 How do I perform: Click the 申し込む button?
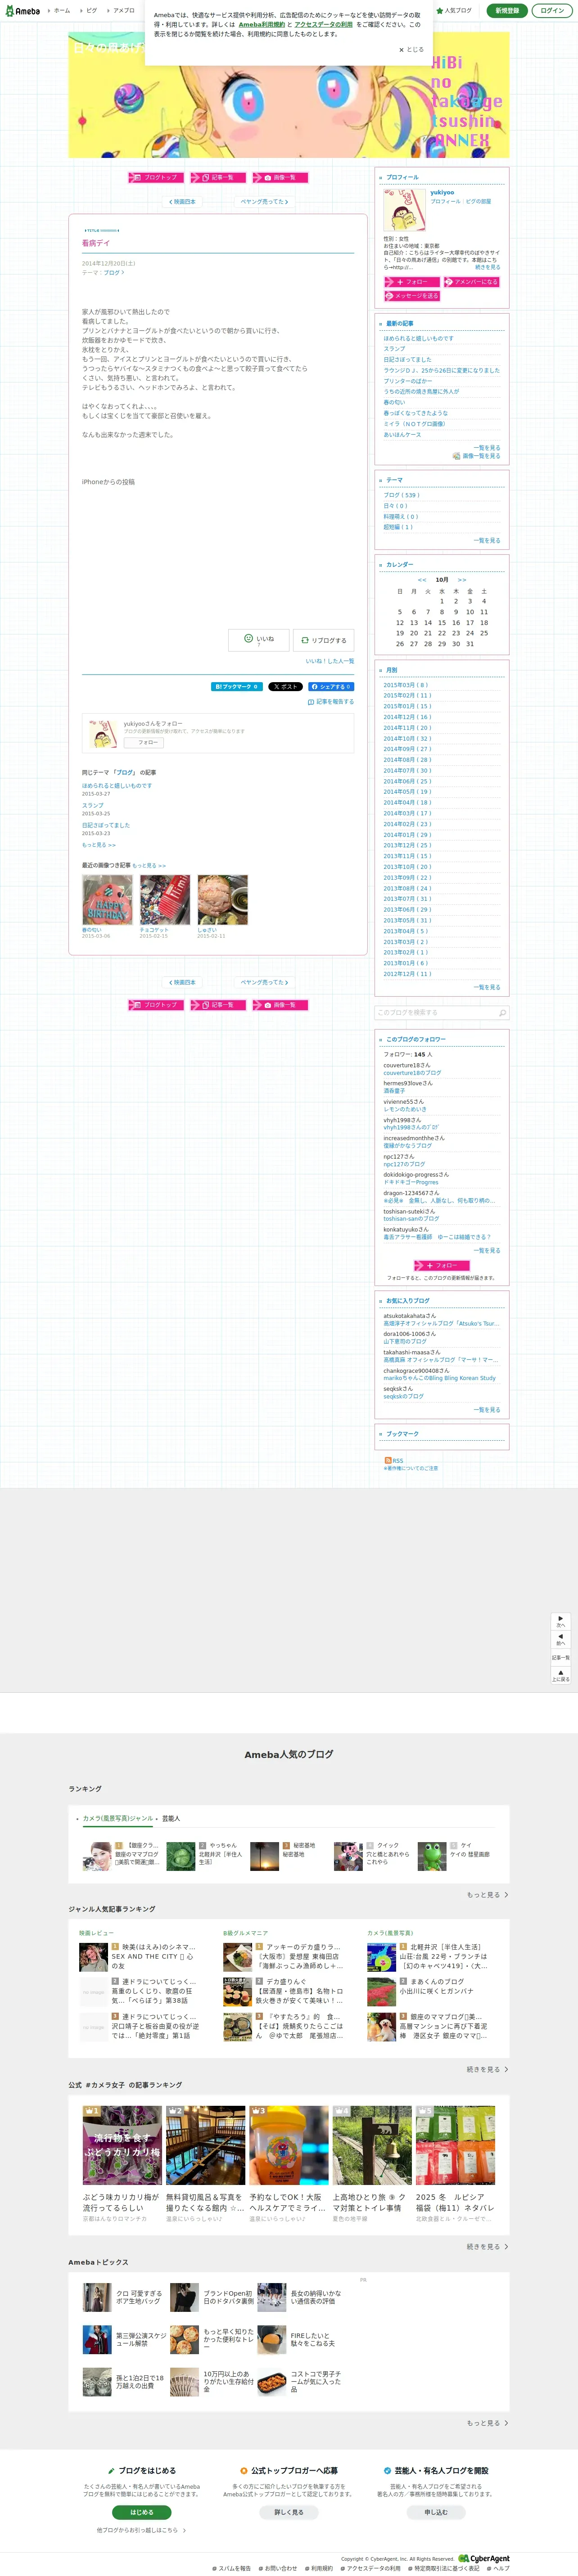tap(436, 2512)
